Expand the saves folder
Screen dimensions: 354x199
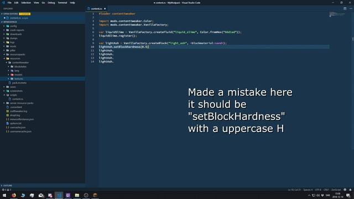coord(13,87)
